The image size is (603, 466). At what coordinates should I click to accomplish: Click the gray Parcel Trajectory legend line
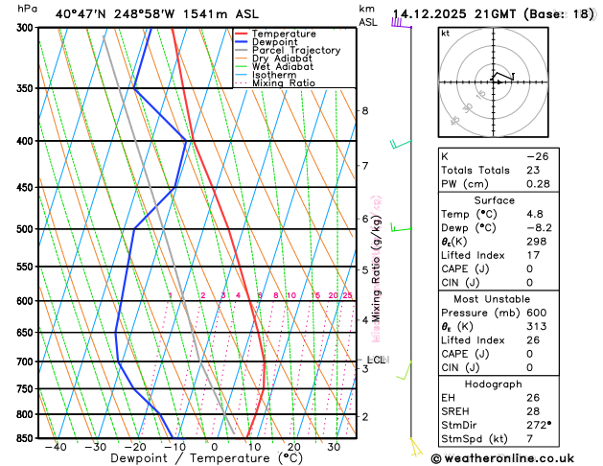pyautogui.click(x=242, y=50)
